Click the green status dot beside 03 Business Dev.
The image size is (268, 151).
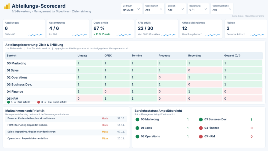[x=201, y=120]
